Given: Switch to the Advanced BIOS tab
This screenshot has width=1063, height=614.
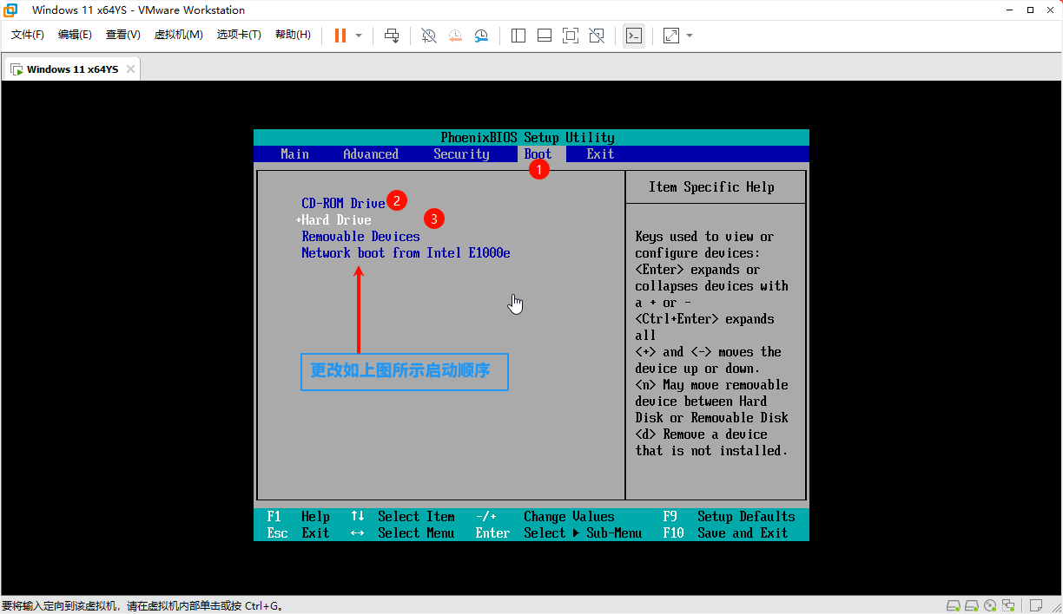Looking at the screenshot, I should click(371, 154).
